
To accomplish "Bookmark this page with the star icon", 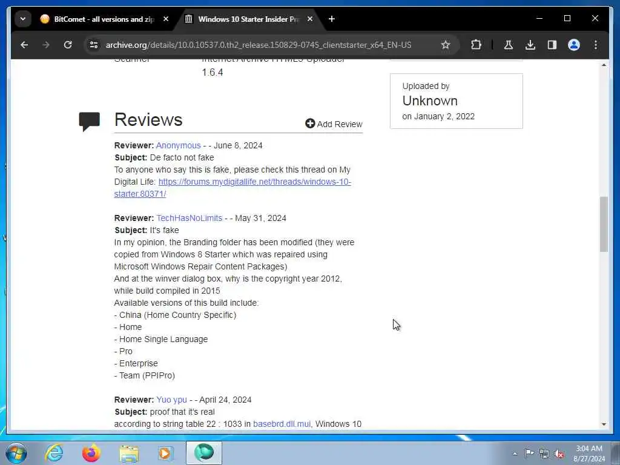I will pos(446,45).
